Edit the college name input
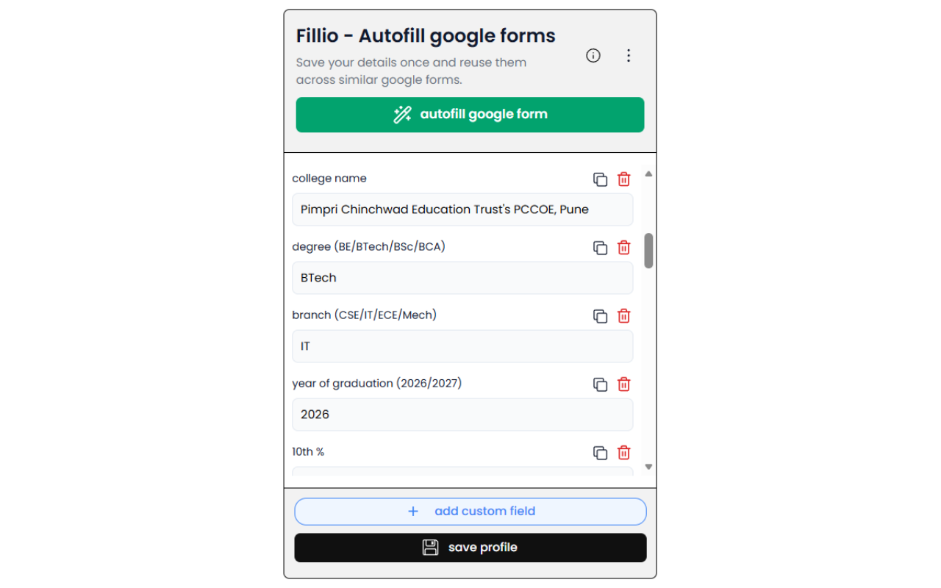 [x=462, y=209]
